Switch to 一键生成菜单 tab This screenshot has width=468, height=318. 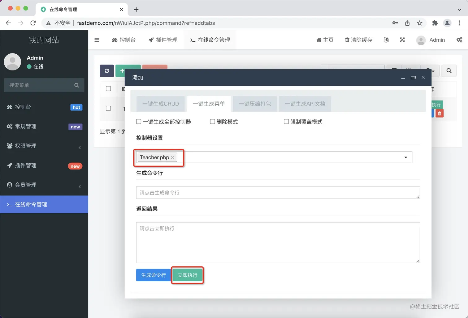(209, 104)
